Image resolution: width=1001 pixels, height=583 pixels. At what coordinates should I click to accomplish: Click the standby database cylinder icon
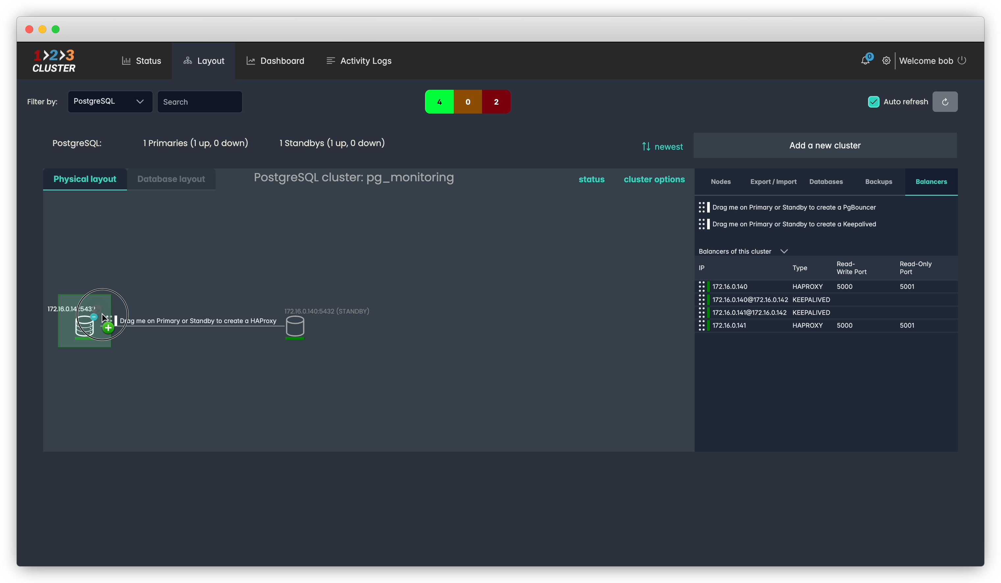pos(295,326)
